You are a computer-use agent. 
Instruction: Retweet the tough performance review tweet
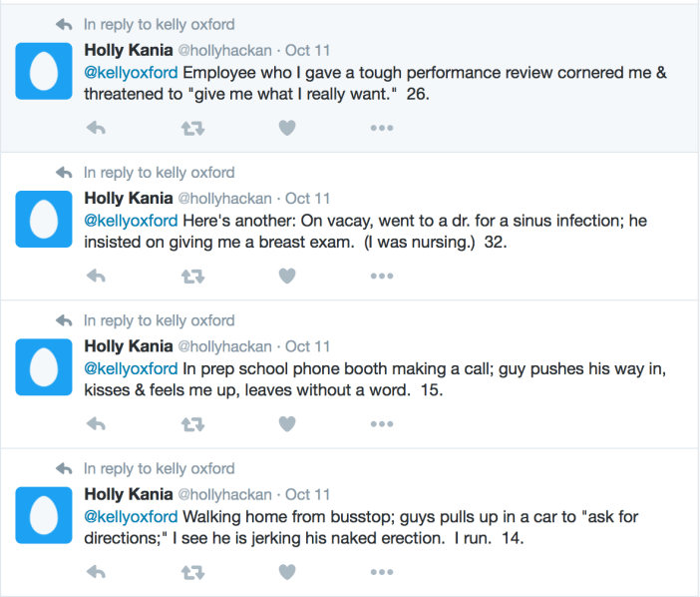(191, 128)
